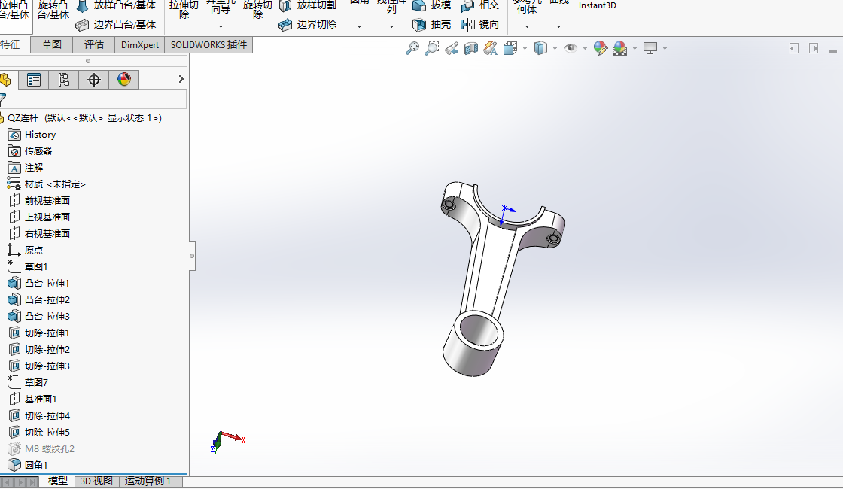Expand the flyout FeatureManager arrow in viewport
This screenshot has width=843, height=489.
point(180,77)
